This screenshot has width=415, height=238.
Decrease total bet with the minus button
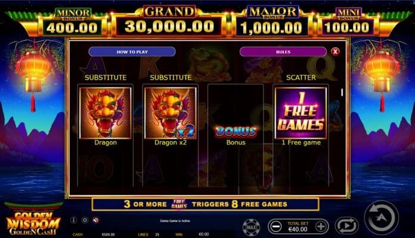tap(276, 227)
